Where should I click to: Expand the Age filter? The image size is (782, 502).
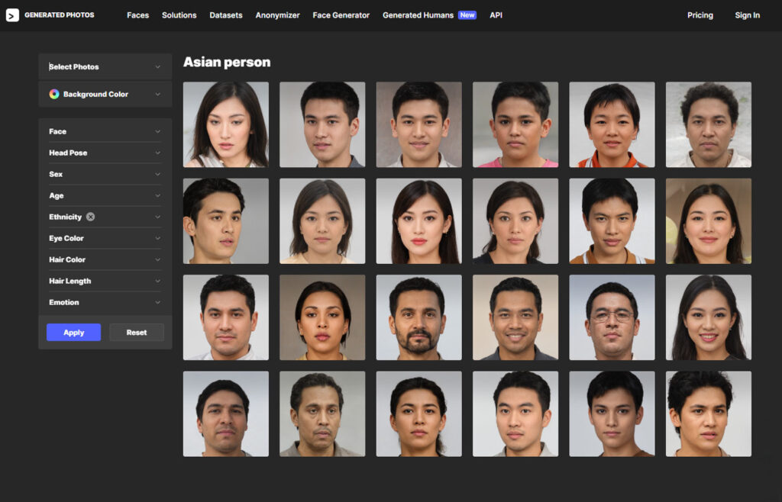105,196
